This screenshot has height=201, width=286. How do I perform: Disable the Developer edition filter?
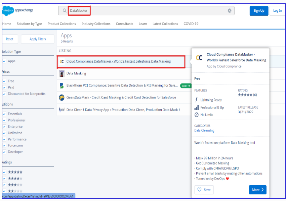(x=4, y=152)
